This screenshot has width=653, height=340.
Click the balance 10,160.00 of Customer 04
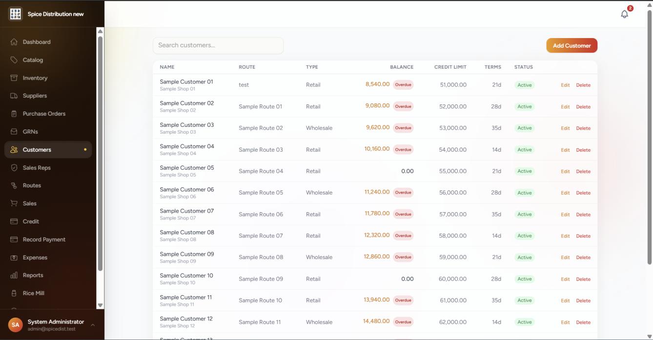pyautogui.click(x=377, y=149)
